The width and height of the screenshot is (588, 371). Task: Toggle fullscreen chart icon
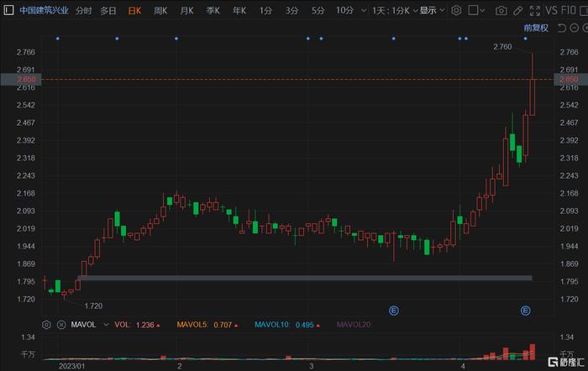click(535, 11)
